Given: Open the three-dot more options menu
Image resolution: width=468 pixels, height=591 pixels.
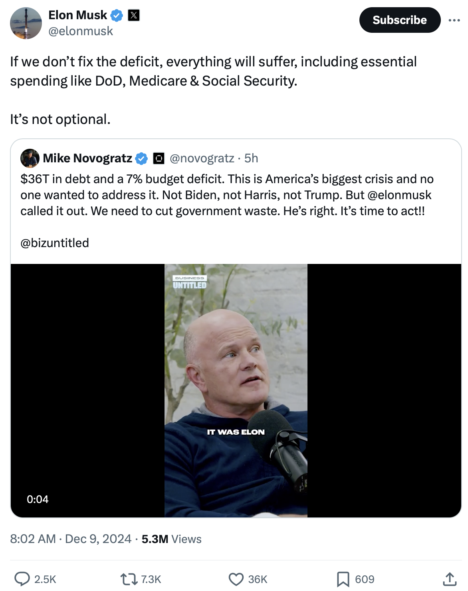Looking at the screenshot, I should (x=454, y=20).
